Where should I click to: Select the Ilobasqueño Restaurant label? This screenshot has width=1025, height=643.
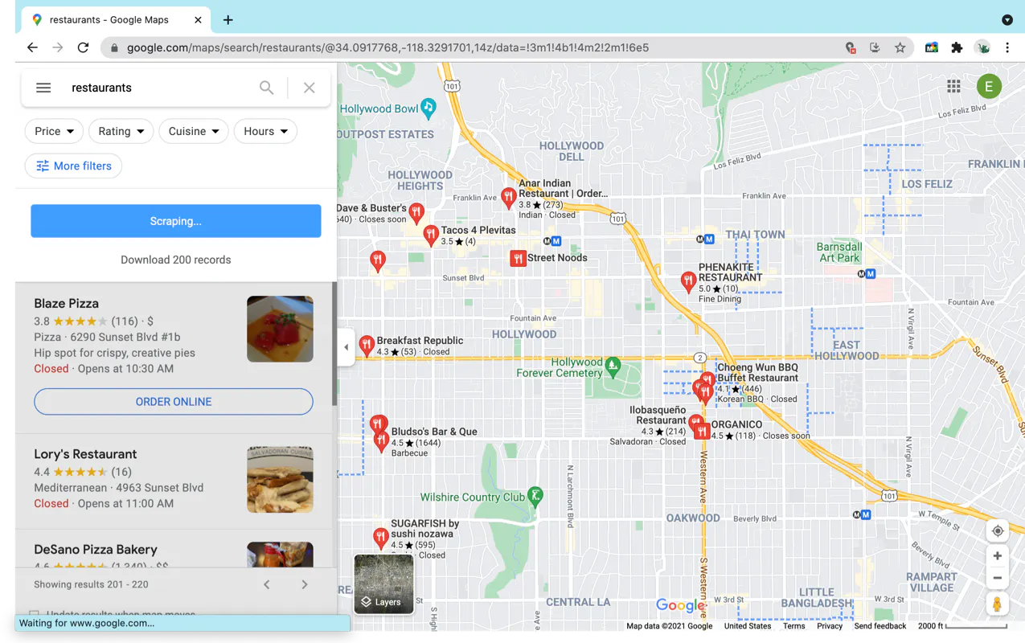(x=658, y=415)
